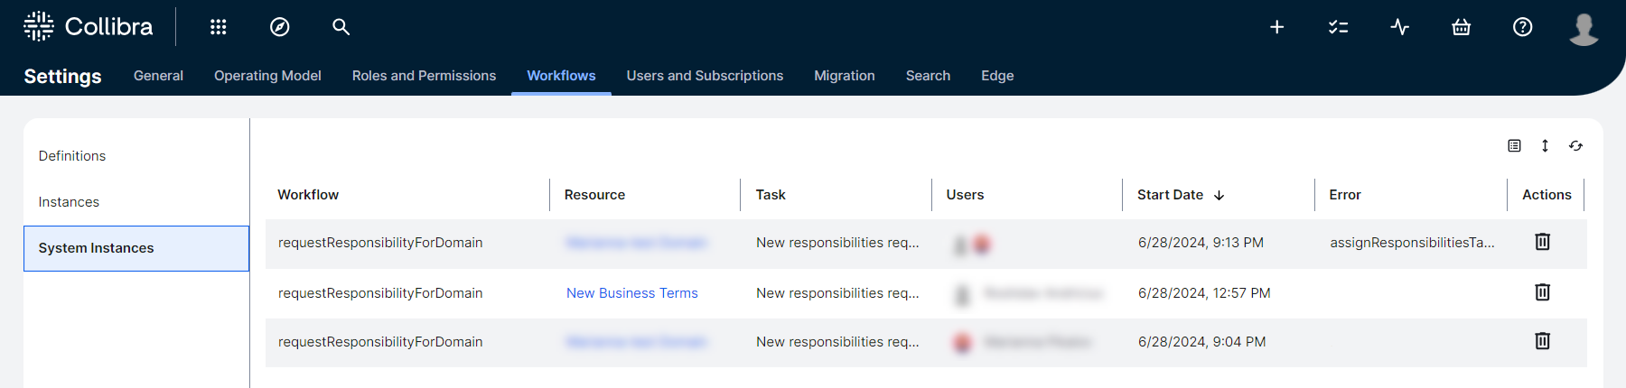Click the Collibra logo
Screen dimensions: 1626x388
click(89, 27)
